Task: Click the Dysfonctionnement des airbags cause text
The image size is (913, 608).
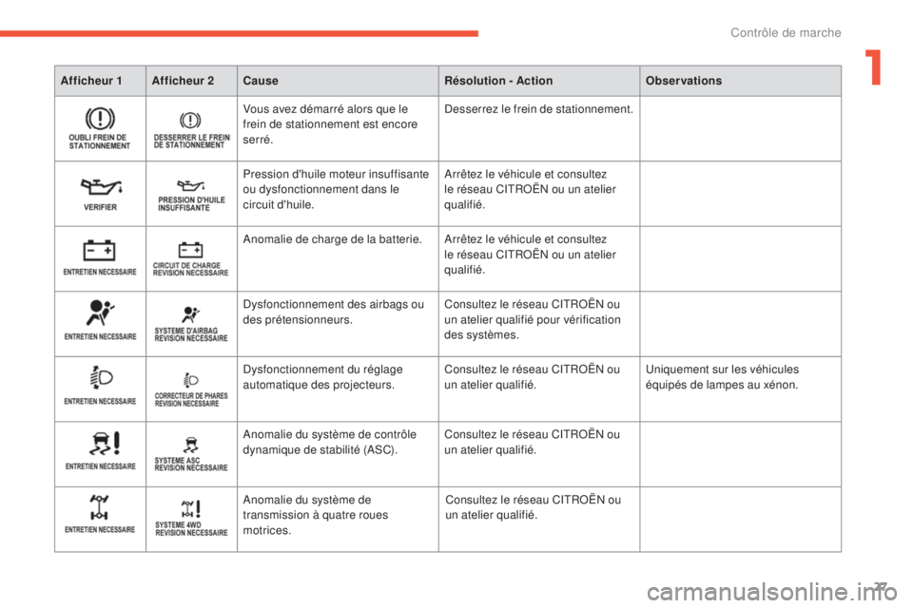Action: 334,312
